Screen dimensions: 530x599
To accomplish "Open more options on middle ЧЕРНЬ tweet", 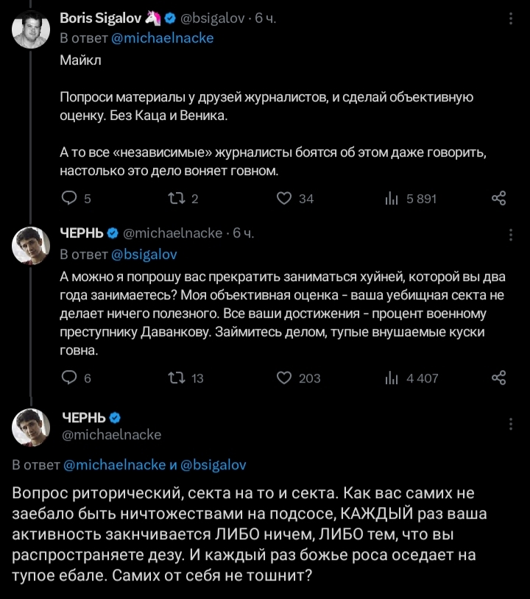I will click(511, 234).
